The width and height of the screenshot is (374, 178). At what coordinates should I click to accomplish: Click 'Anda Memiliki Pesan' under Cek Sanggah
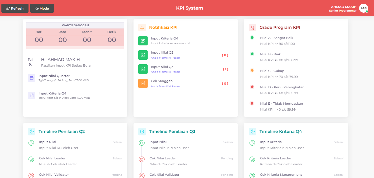point(165,86)
